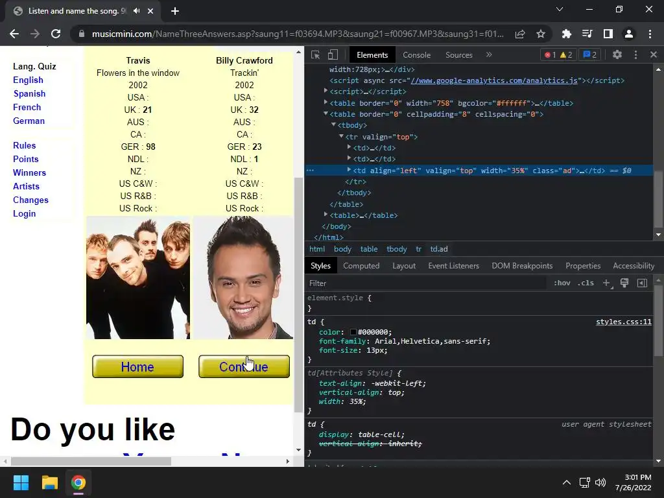
Task: Click the Continue button
Action: click(244, 367)
